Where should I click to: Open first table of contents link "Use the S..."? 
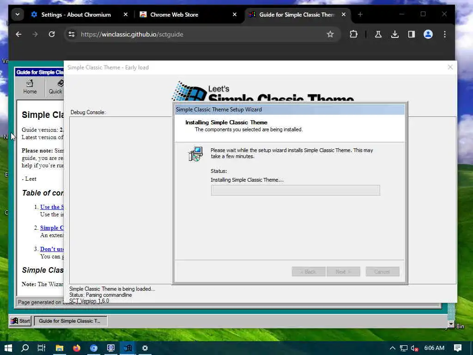point(52,207)
